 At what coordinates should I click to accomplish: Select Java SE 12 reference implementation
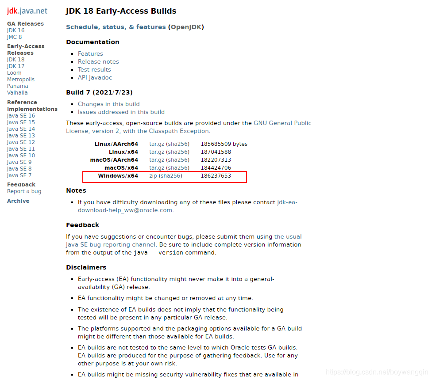tap(21, 142)
